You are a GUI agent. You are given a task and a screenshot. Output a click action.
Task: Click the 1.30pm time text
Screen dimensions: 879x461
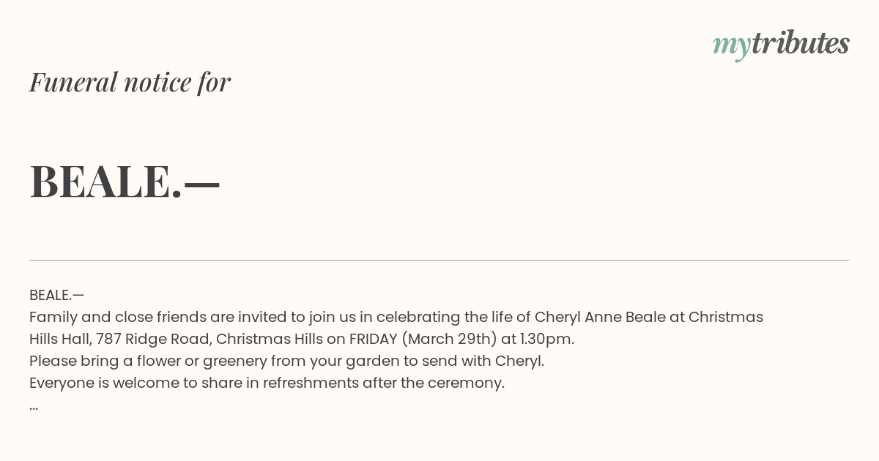pyautogui.click(x=546, y=339)
